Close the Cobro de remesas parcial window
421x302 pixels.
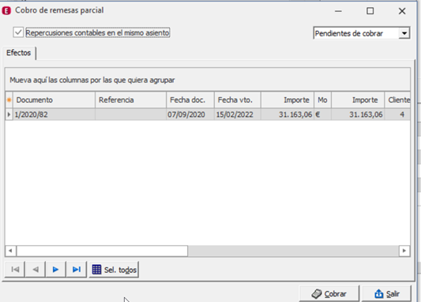402,11
